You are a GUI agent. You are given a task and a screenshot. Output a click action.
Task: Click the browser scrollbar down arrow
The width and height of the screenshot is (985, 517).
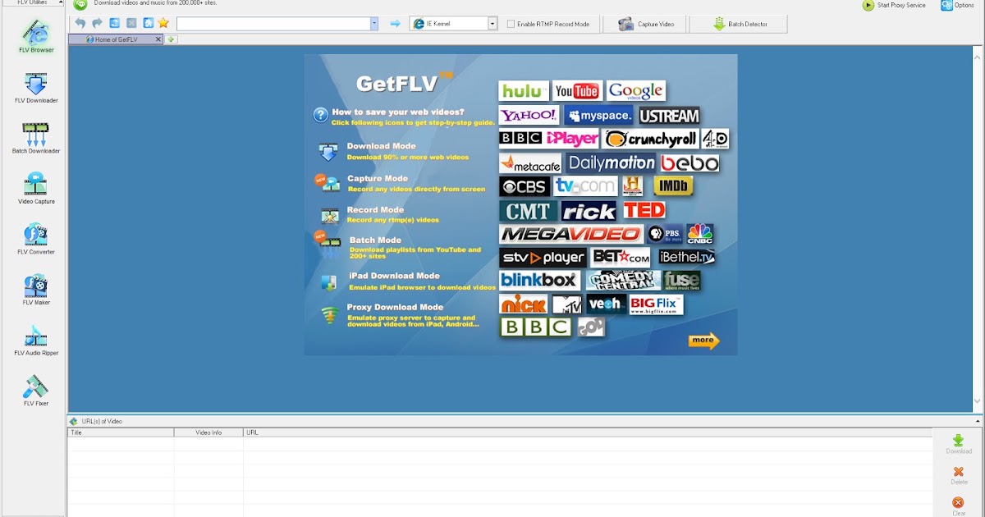pos(978,400)
